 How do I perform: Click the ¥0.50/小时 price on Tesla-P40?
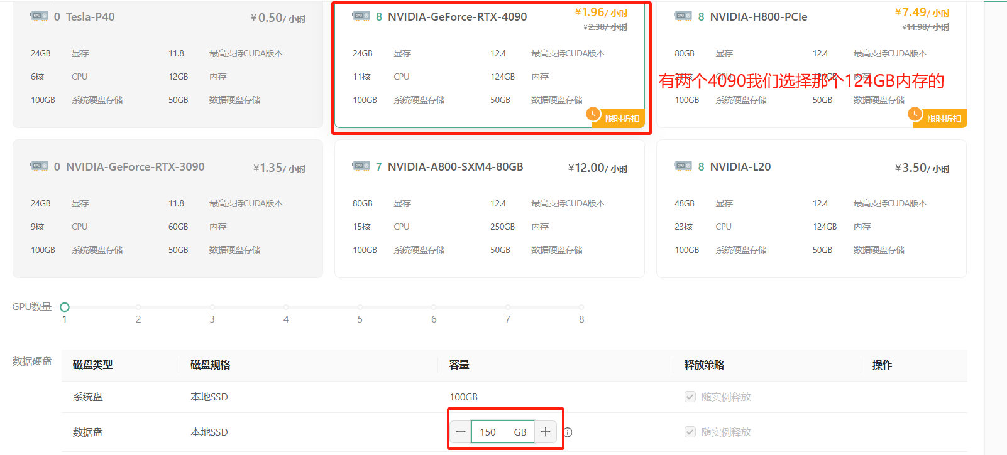tap(278, 18)
